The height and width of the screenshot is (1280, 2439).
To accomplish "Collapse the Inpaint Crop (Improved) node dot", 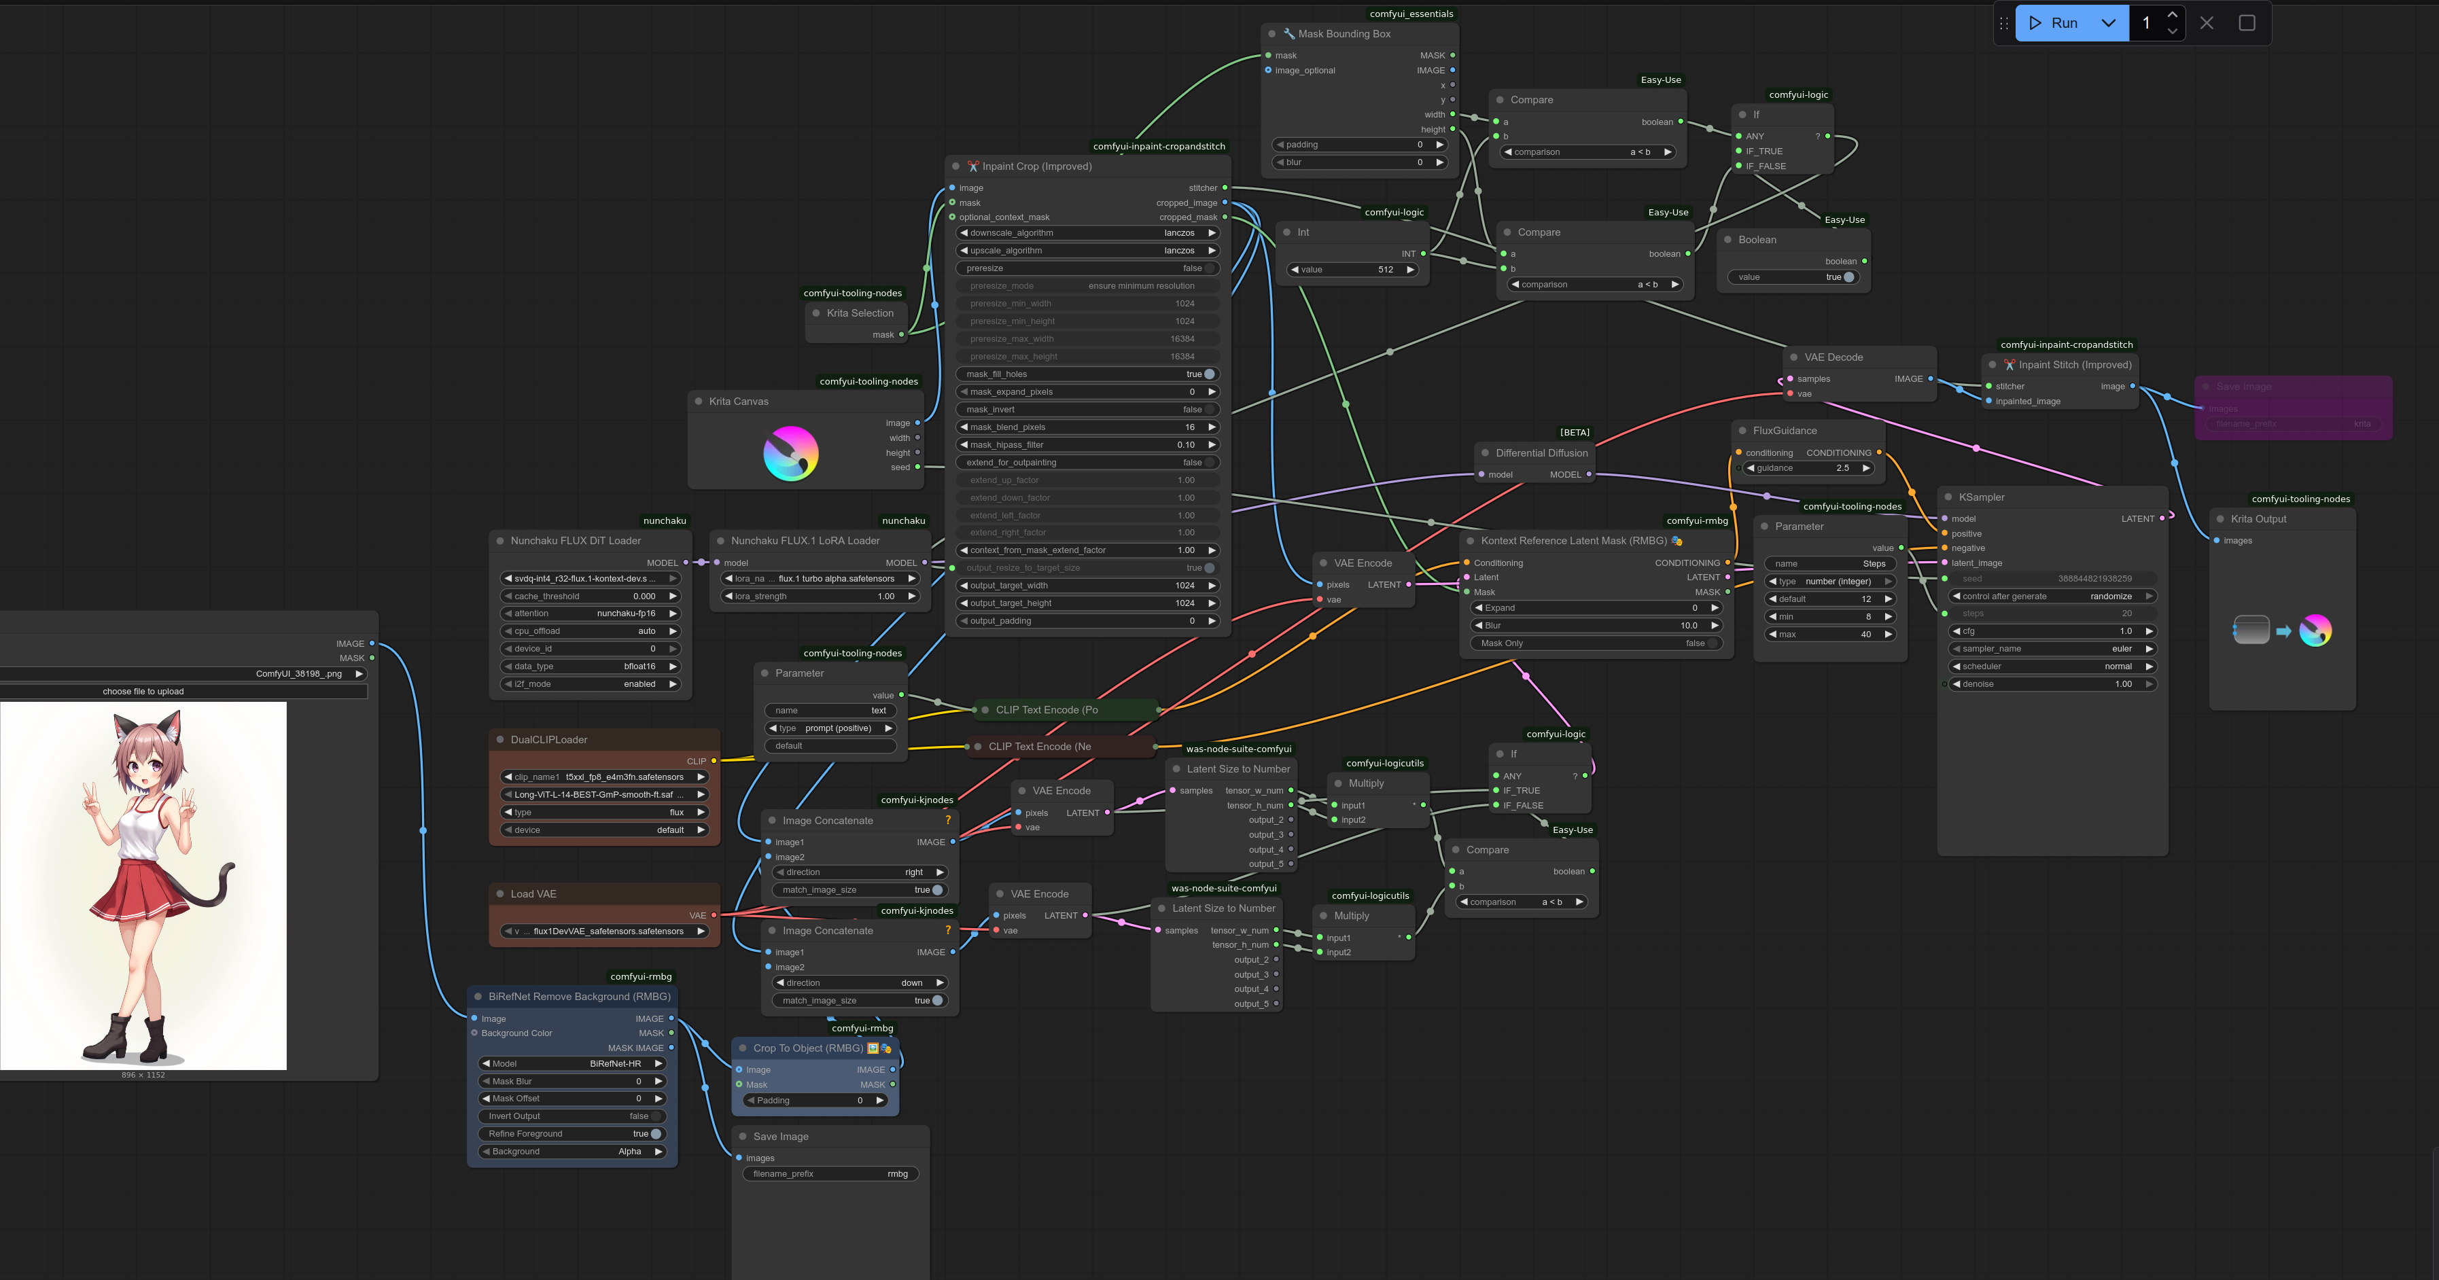I will click(955, 166).
